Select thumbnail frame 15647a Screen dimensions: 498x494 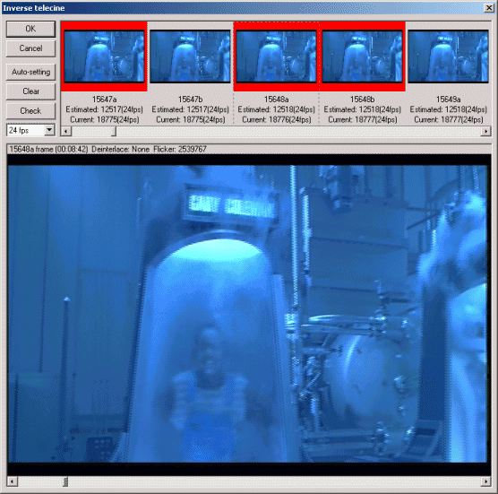[104, 56]
